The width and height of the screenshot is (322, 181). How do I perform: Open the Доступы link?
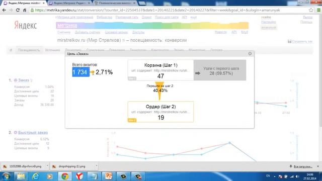coord(138,32)
